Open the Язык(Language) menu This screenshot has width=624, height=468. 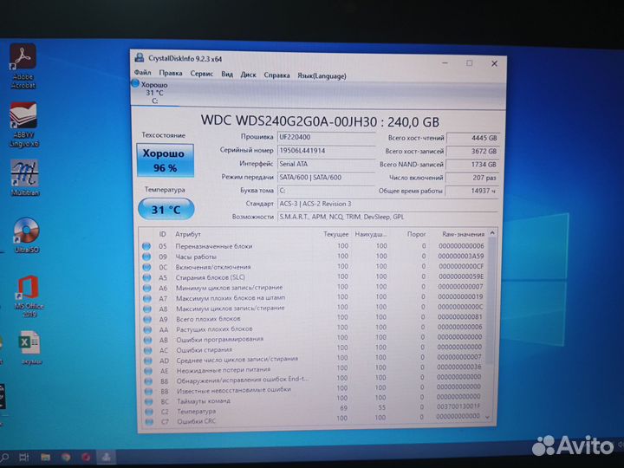pyautogui.click(x=322, y=75)
